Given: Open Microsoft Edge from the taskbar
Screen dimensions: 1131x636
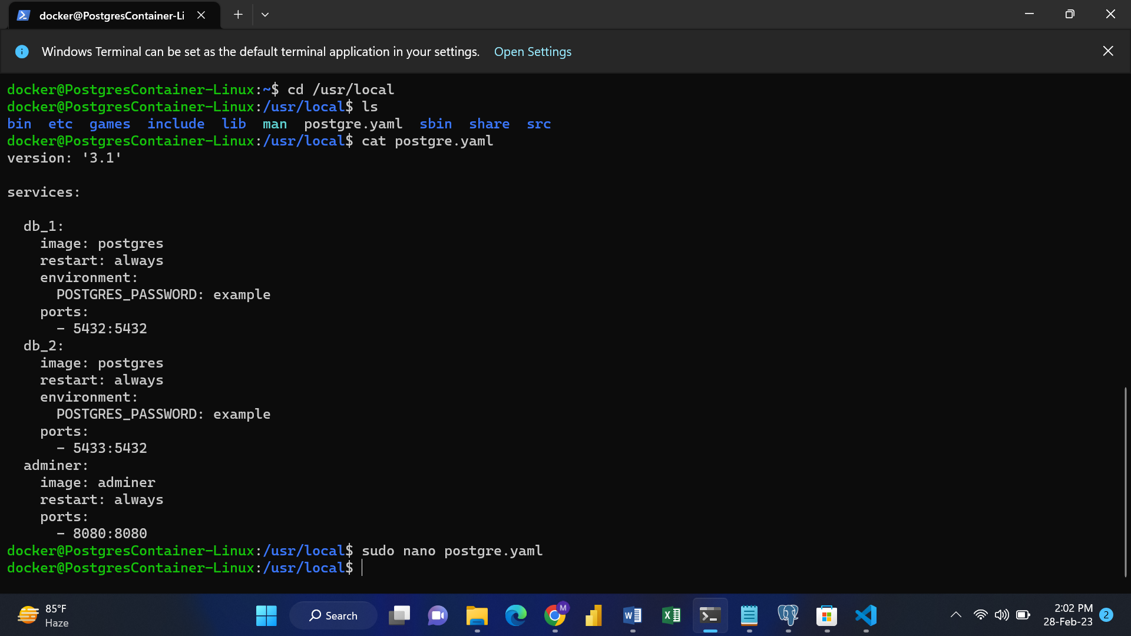Looking at the screenshot, I should [x=515, y=615].
